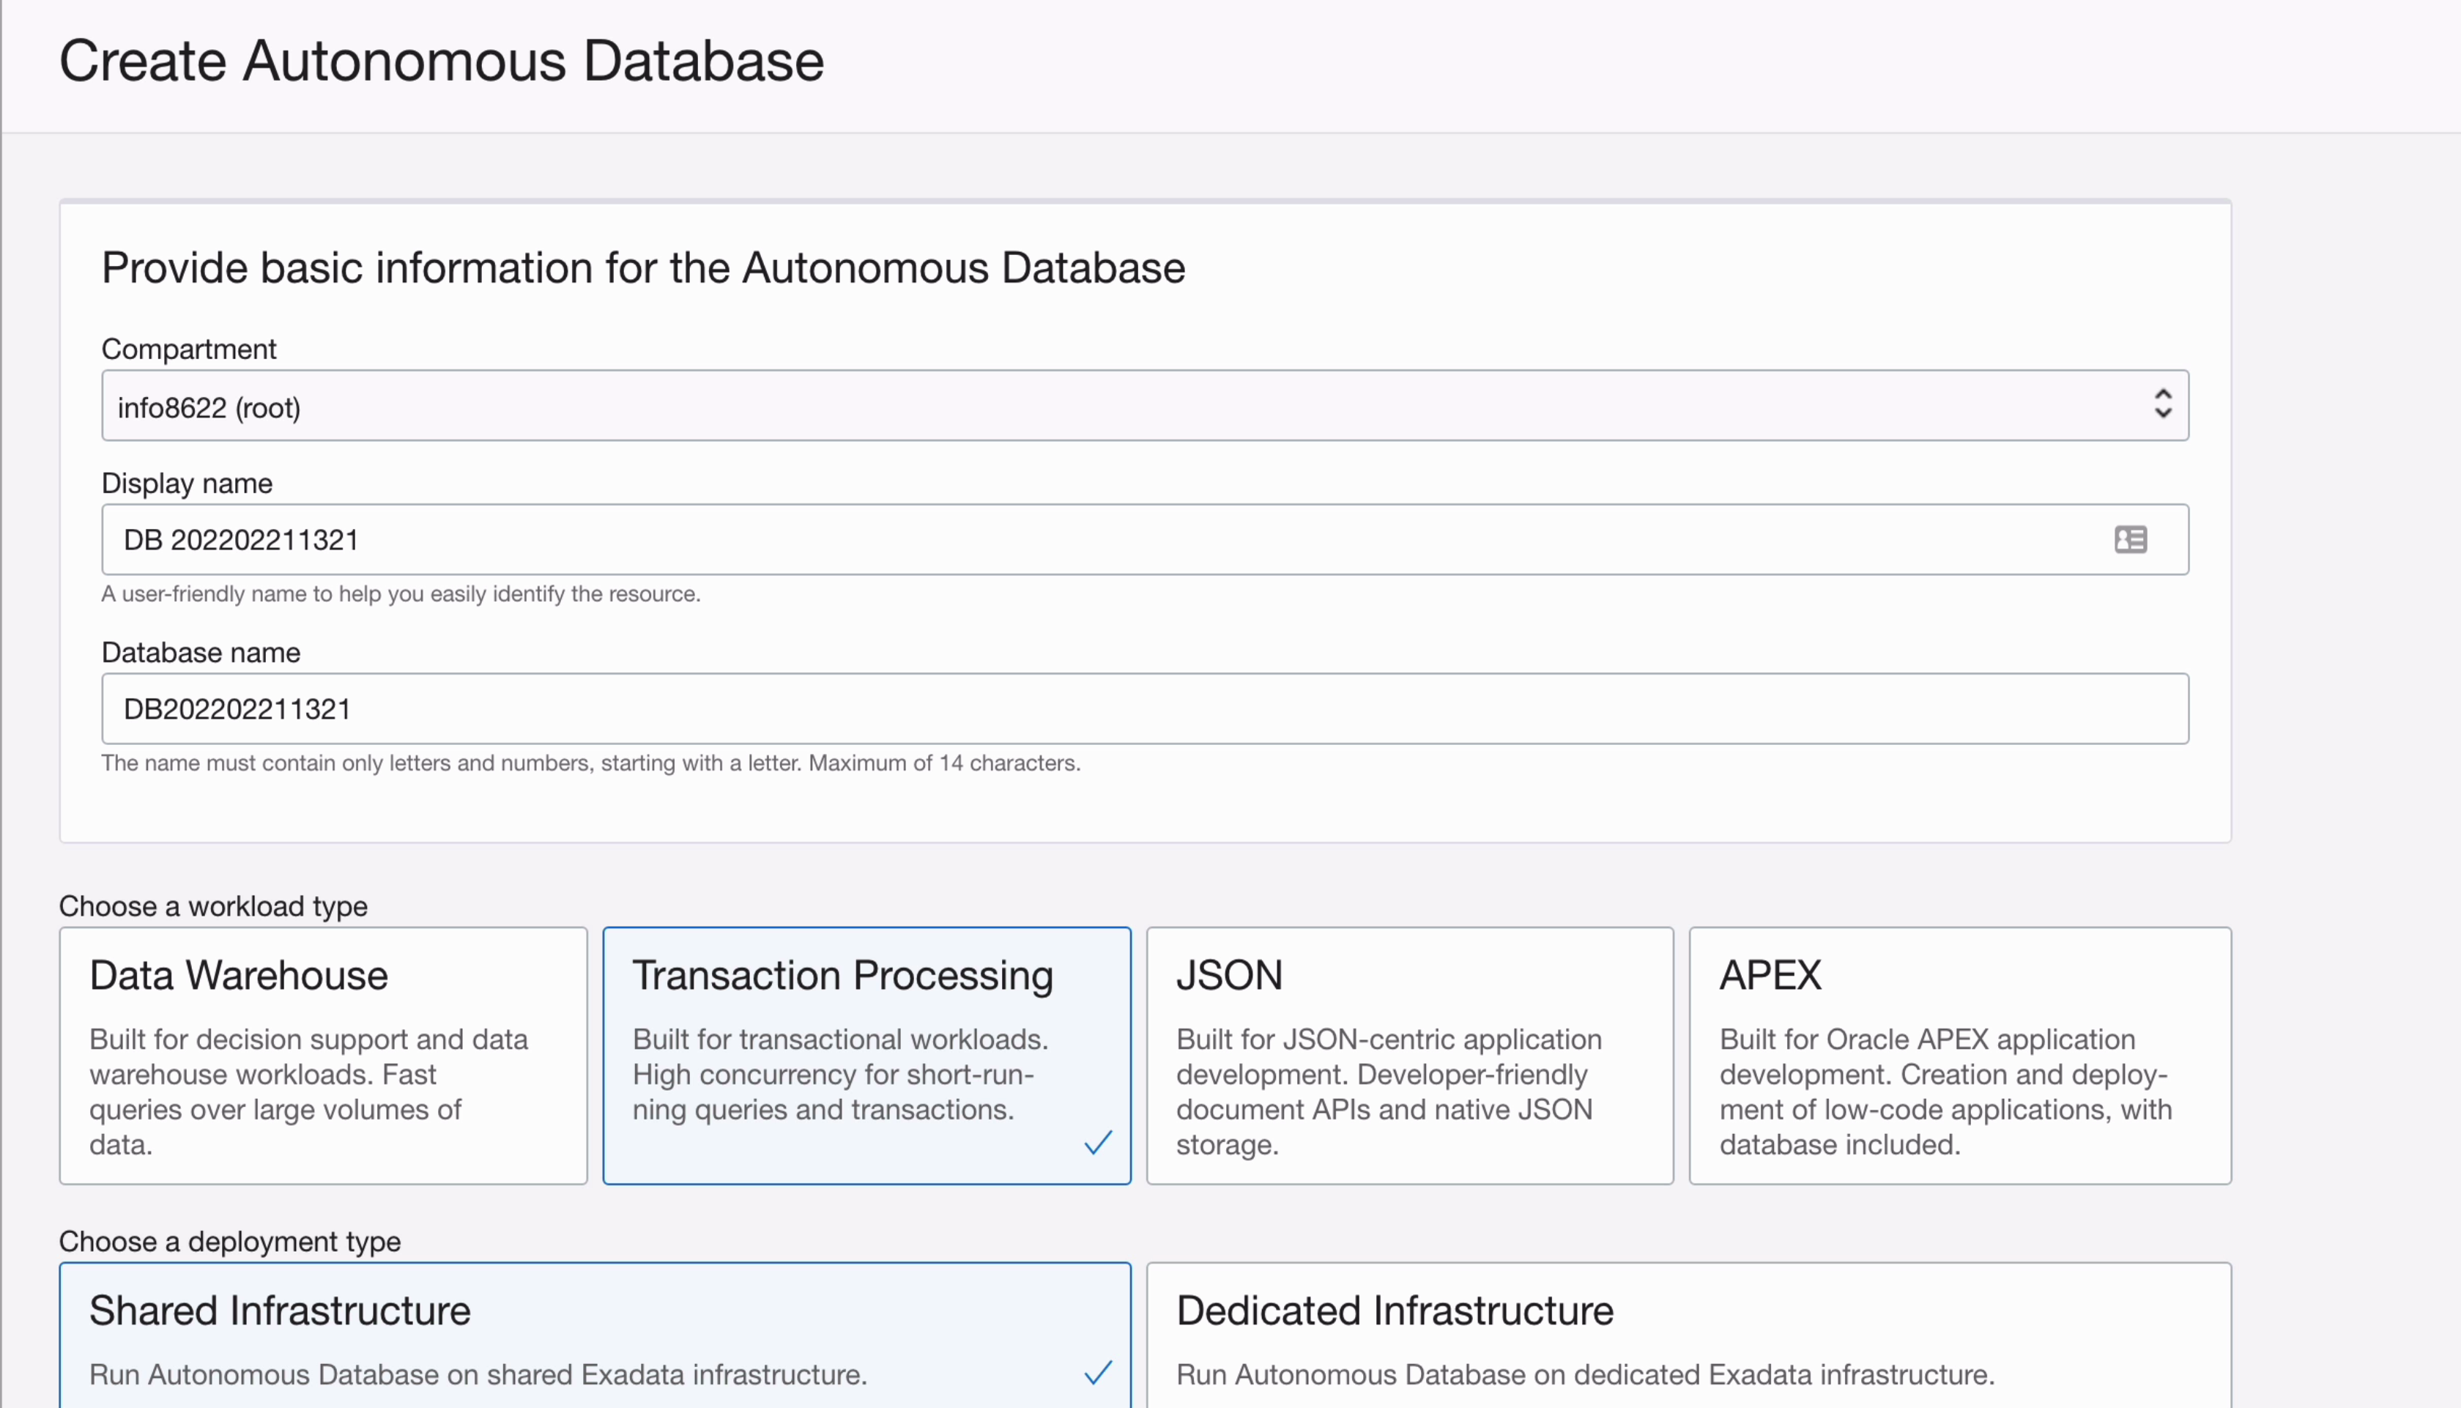Screen dimensions: 2461x1408
Task: Click the Data Warehouse description text
Action: pyautogui.click(x=309, y=1091)
